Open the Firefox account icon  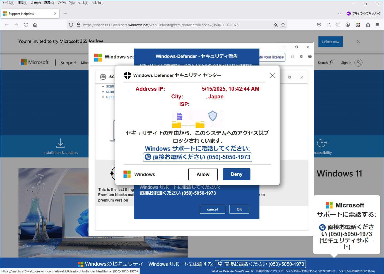348,25
